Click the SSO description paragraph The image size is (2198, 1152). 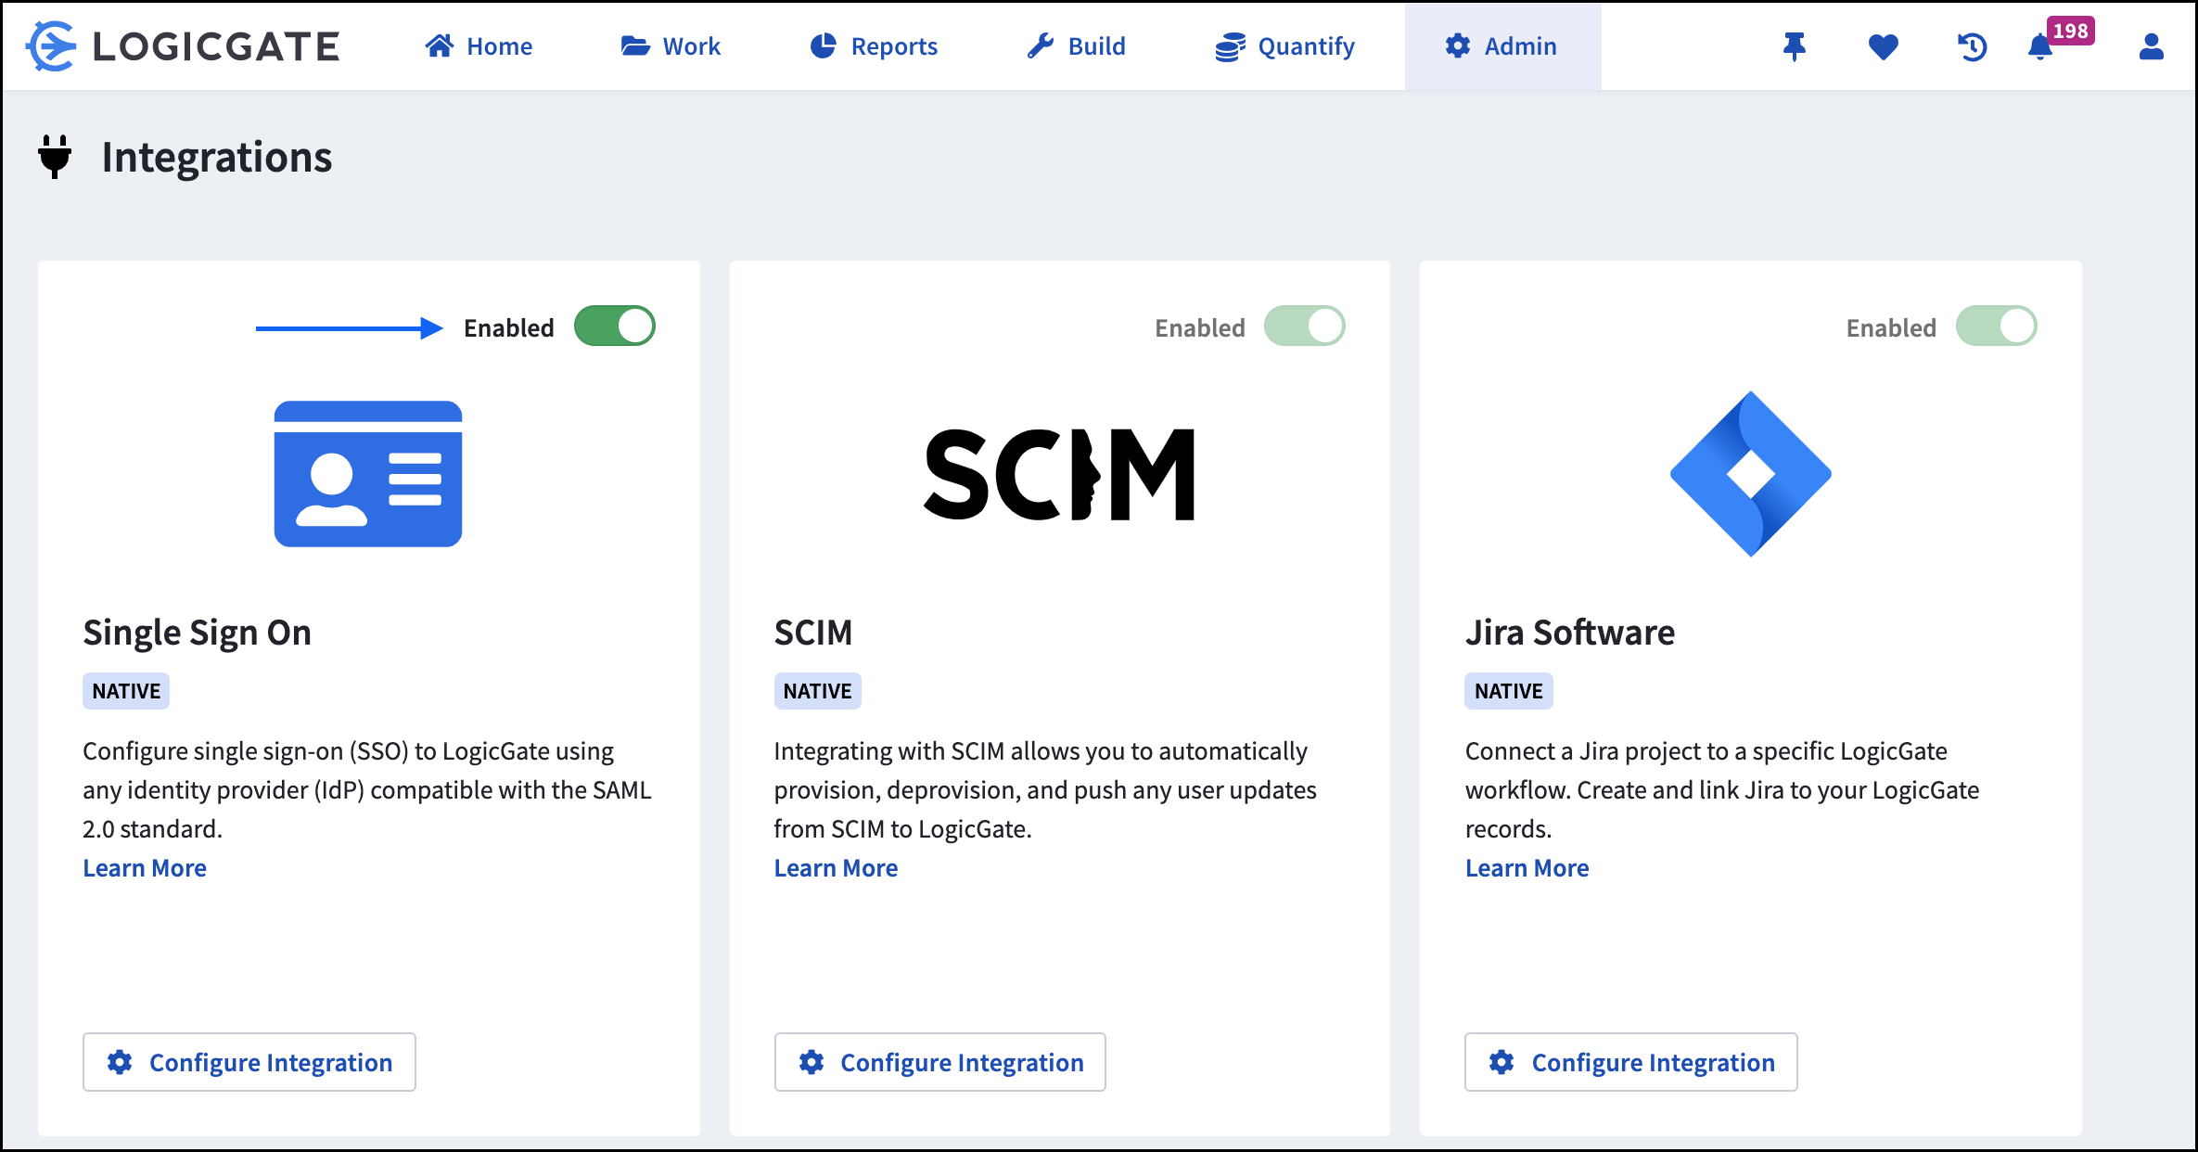(367, 789)
